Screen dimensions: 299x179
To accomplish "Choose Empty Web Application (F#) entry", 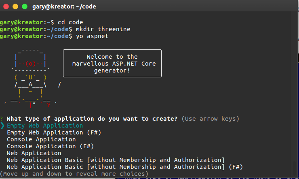I will coord(54,132).
